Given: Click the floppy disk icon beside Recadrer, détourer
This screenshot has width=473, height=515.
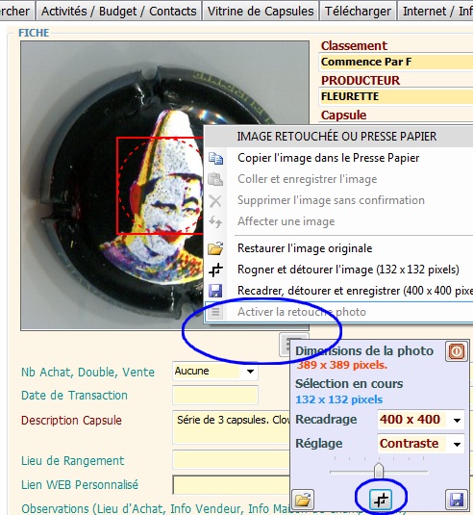Looking at the screenshot, I should coord(215,291).
